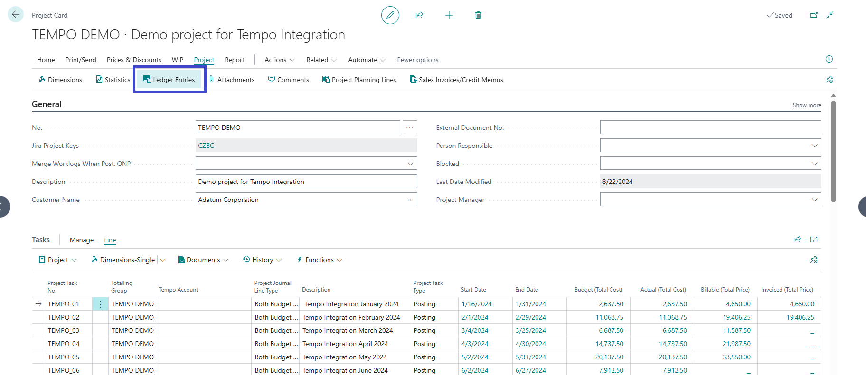Open Project Planning Lines
The width and height of the screenshot is (866, 375).
[359, 80]
